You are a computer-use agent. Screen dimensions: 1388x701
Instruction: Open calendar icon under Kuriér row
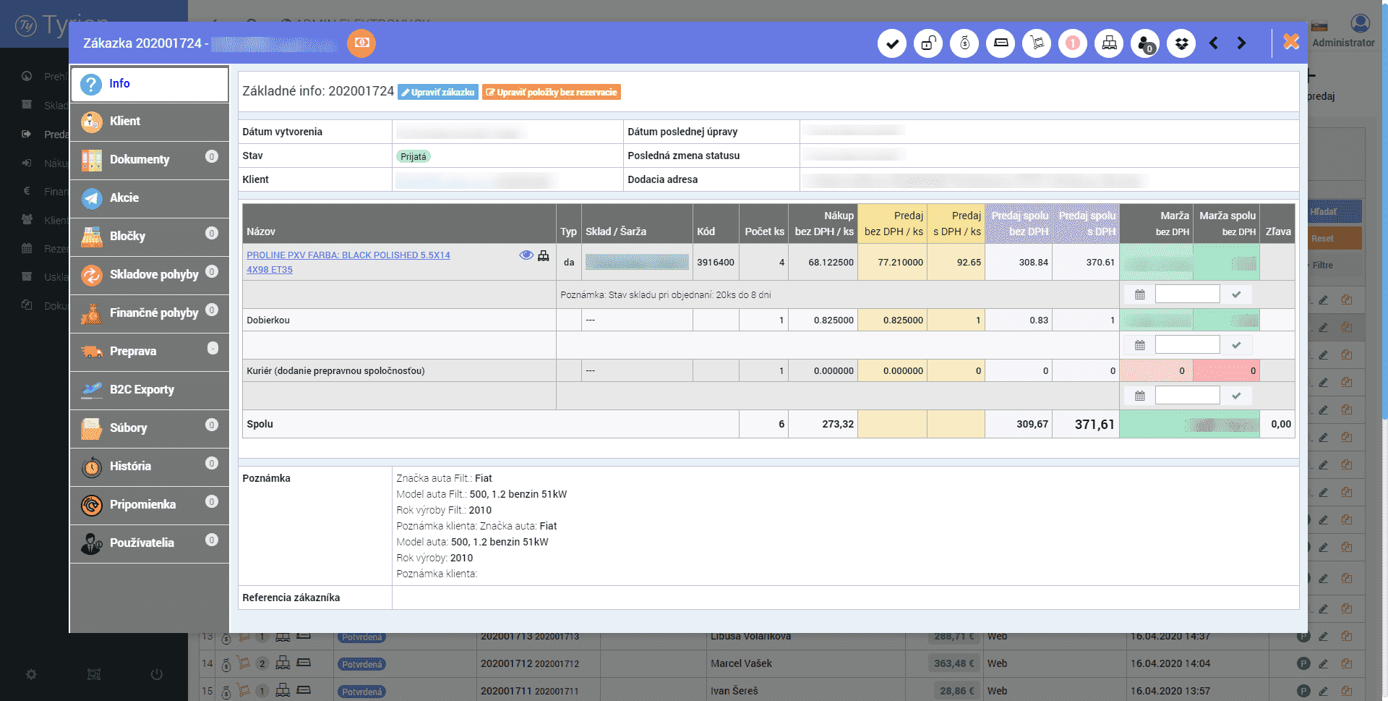tap(1140, 396)
